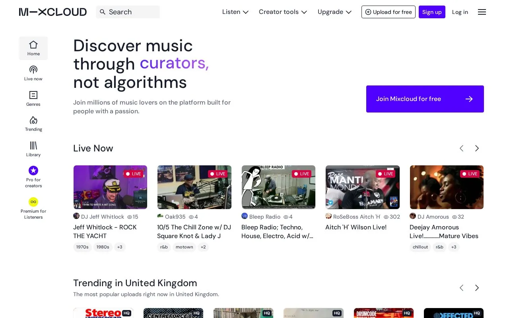The height and width of the screenshot is (318, 509).
Task: Open The Chill Zone live stream thumbnail
Action: [x=194, y=187]
